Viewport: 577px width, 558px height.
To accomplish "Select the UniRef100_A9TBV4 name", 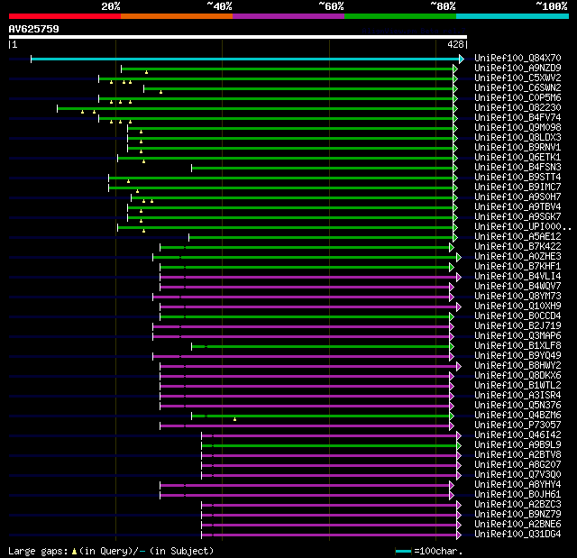I will pos(517,207).
